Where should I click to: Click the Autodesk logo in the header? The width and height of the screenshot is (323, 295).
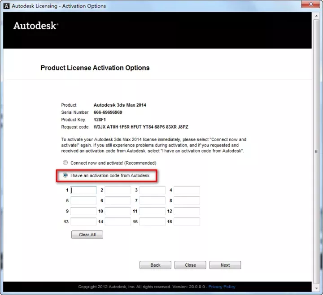tap(35, 26)
